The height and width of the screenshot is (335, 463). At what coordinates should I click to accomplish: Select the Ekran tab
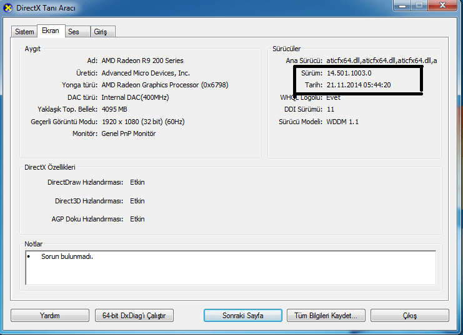coord(51,31)
